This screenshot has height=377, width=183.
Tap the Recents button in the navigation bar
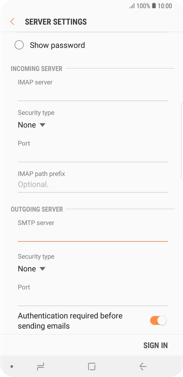[x=40, y=366]
